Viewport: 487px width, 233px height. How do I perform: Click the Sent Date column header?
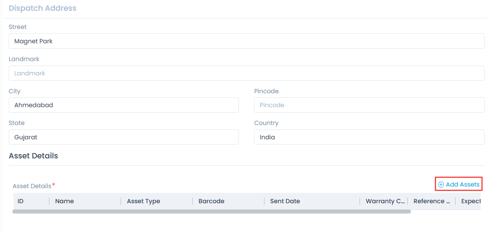tap(285, 201)
